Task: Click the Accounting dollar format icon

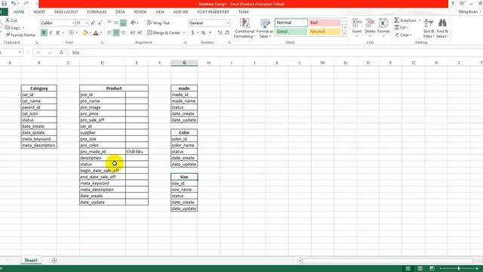Action: coord(193,32)
